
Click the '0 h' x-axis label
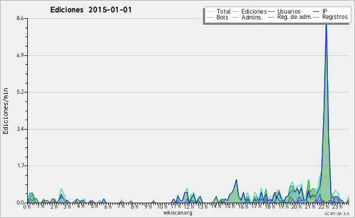tap(27, 207)
